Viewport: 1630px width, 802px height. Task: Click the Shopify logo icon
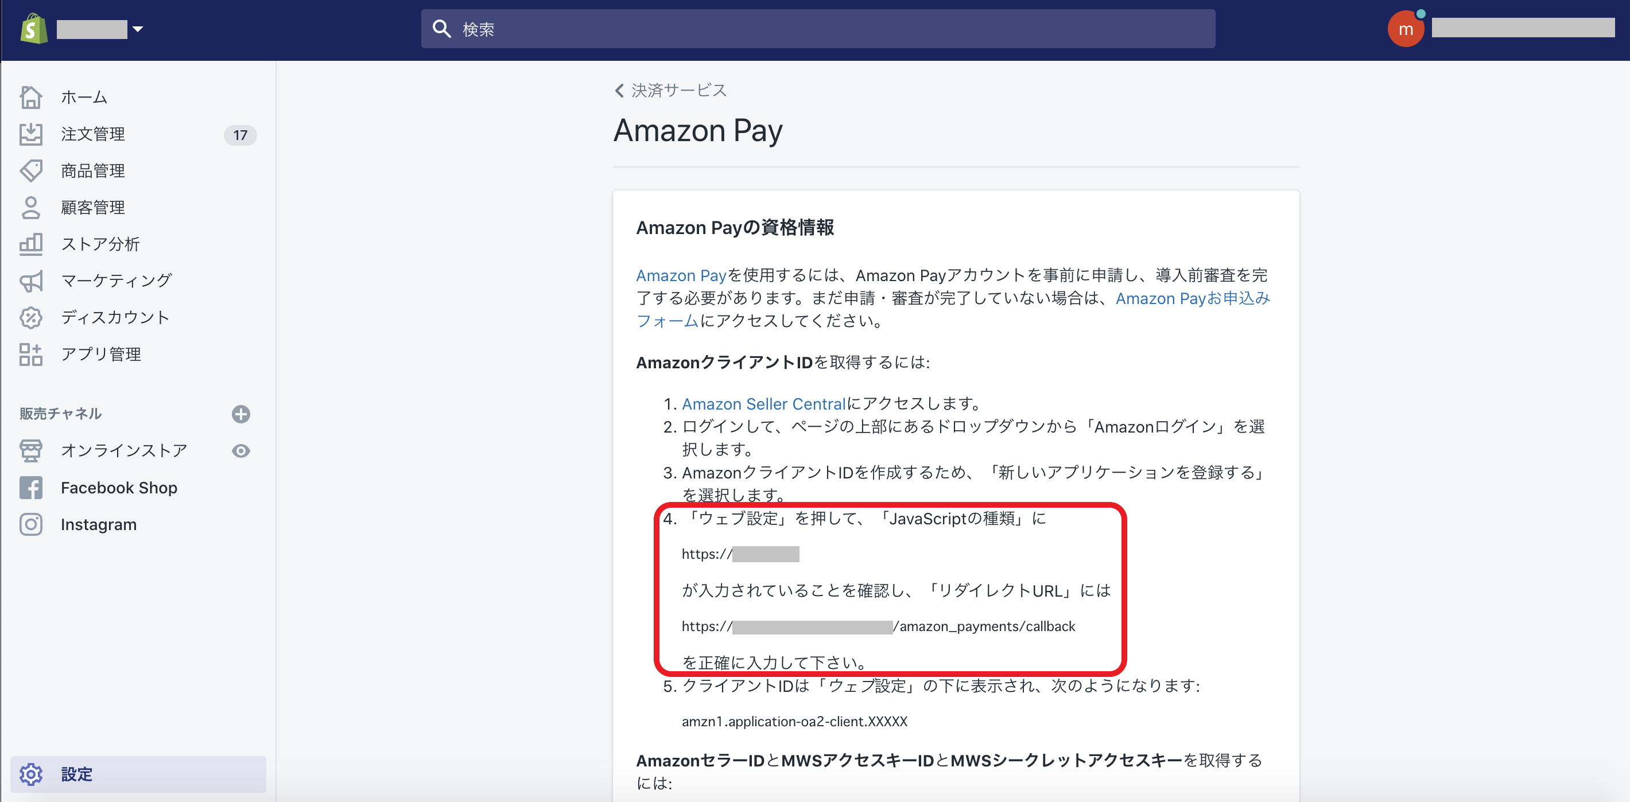[33, 29]
